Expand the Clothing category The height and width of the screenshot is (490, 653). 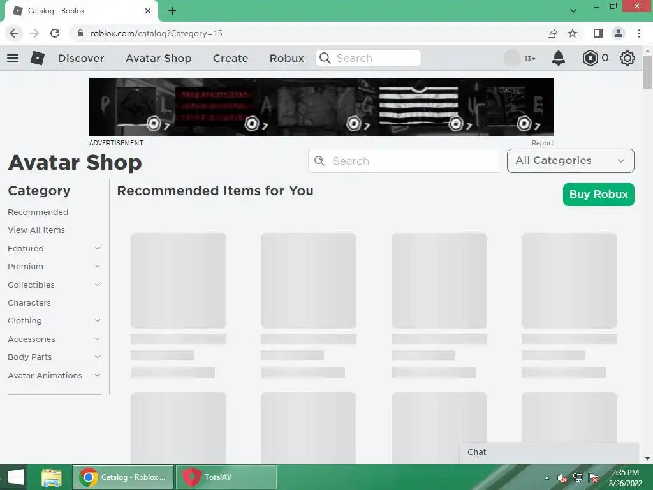[98, 320]
